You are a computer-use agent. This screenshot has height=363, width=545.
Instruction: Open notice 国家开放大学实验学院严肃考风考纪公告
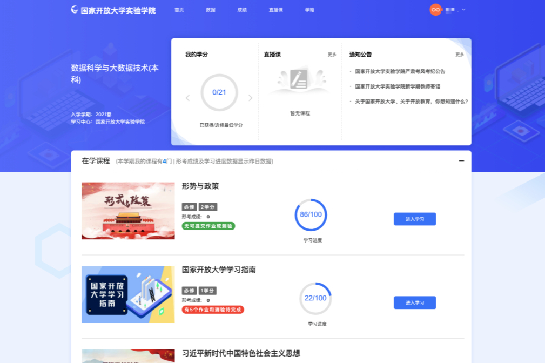pyautogui.click(x=400, y=71)
